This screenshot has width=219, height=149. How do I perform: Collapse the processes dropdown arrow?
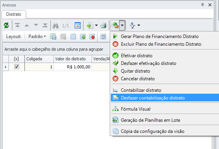[122, 25]
